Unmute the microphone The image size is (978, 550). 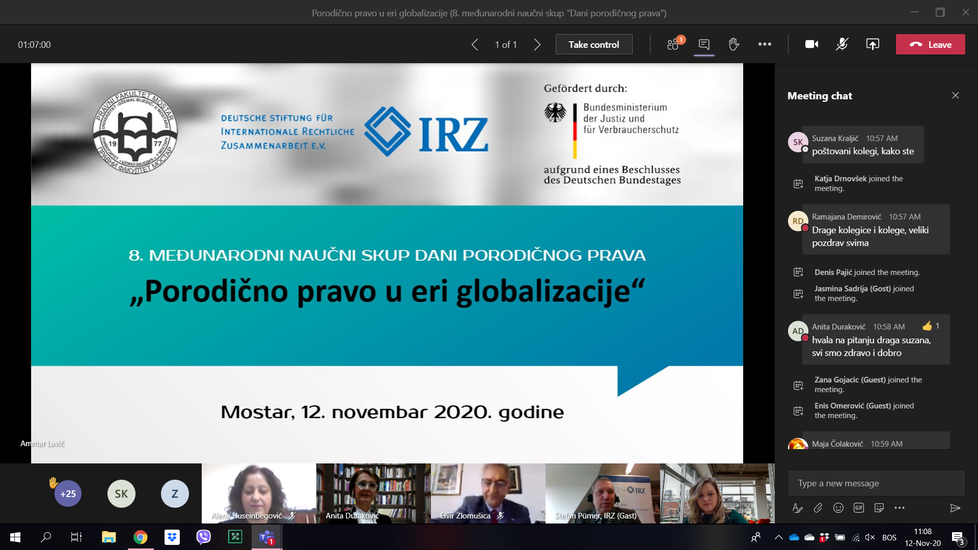[x=842, y=44]
